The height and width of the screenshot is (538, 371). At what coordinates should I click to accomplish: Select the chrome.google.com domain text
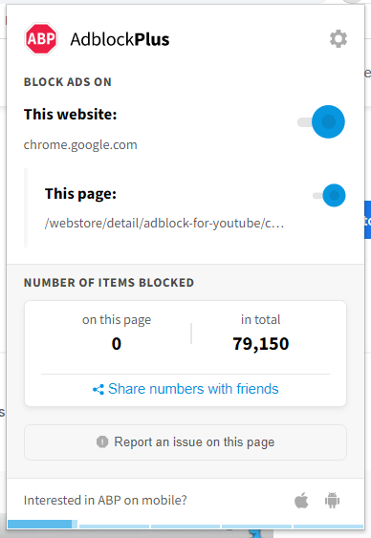pyautogui.click(x=80, y=145)
